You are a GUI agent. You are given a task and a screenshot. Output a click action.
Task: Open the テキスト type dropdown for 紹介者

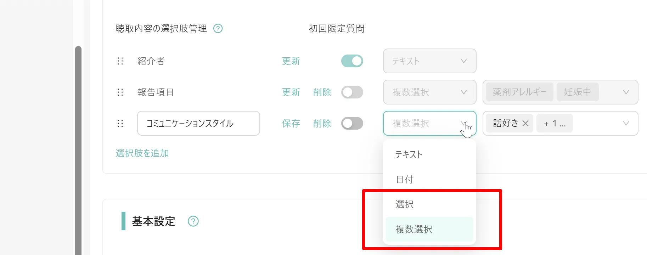point(429,61)
